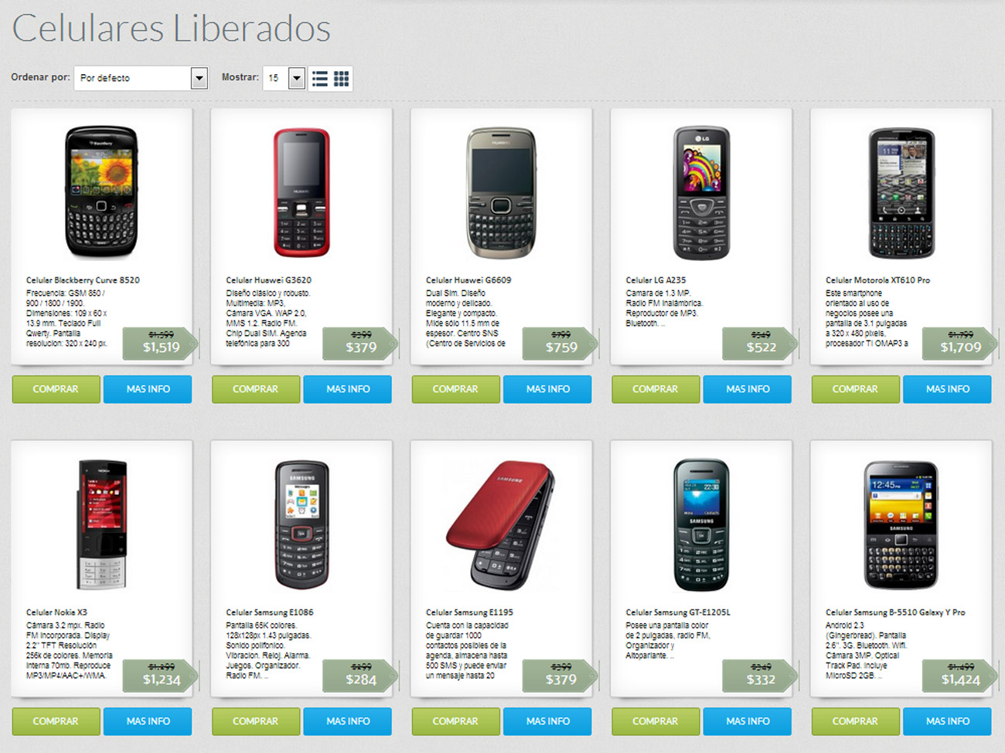This screenshot has width=1005, height=753.
Task: Click COMPRAR under Nokia X3
Action: click(x=56, y=721)
